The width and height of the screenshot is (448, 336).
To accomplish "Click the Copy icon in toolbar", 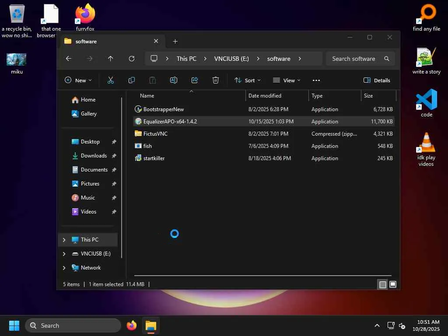I will point(131,80).
